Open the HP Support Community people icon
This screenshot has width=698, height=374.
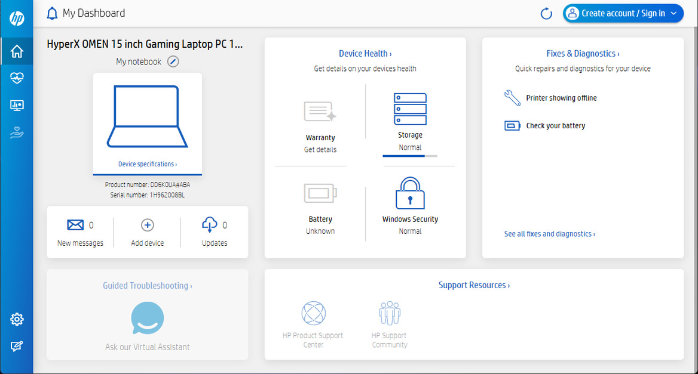coord(390,313)
